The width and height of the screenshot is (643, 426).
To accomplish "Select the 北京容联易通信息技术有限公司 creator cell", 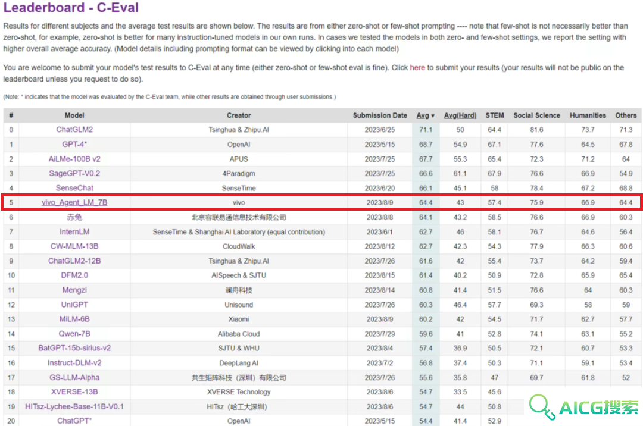I will click(239, 217).
